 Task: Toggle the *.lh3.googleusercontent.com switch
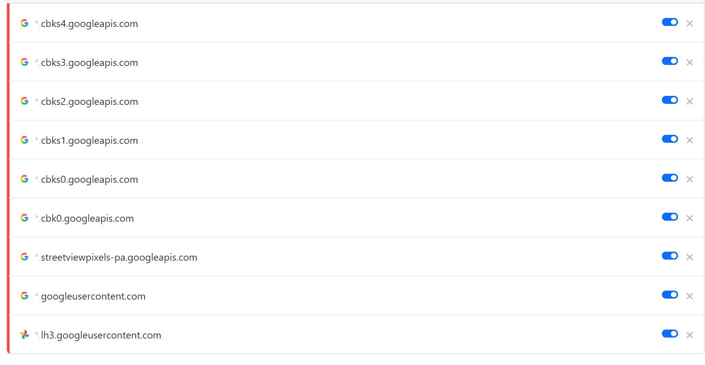click(x=669, y=334)
